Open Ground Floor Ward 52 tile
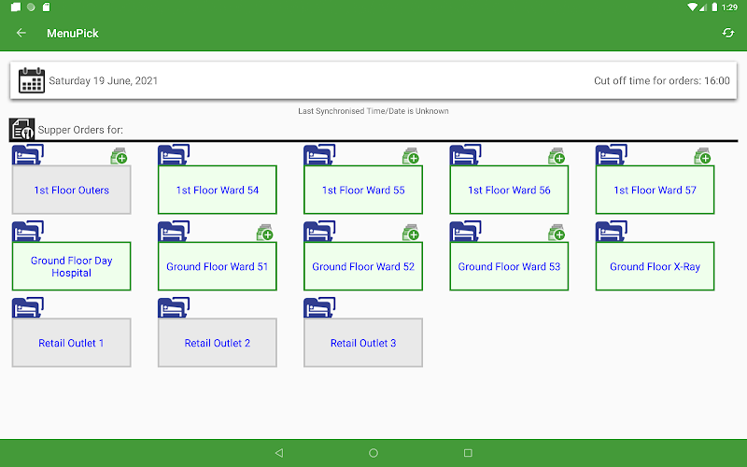 [x=363, y=266]
